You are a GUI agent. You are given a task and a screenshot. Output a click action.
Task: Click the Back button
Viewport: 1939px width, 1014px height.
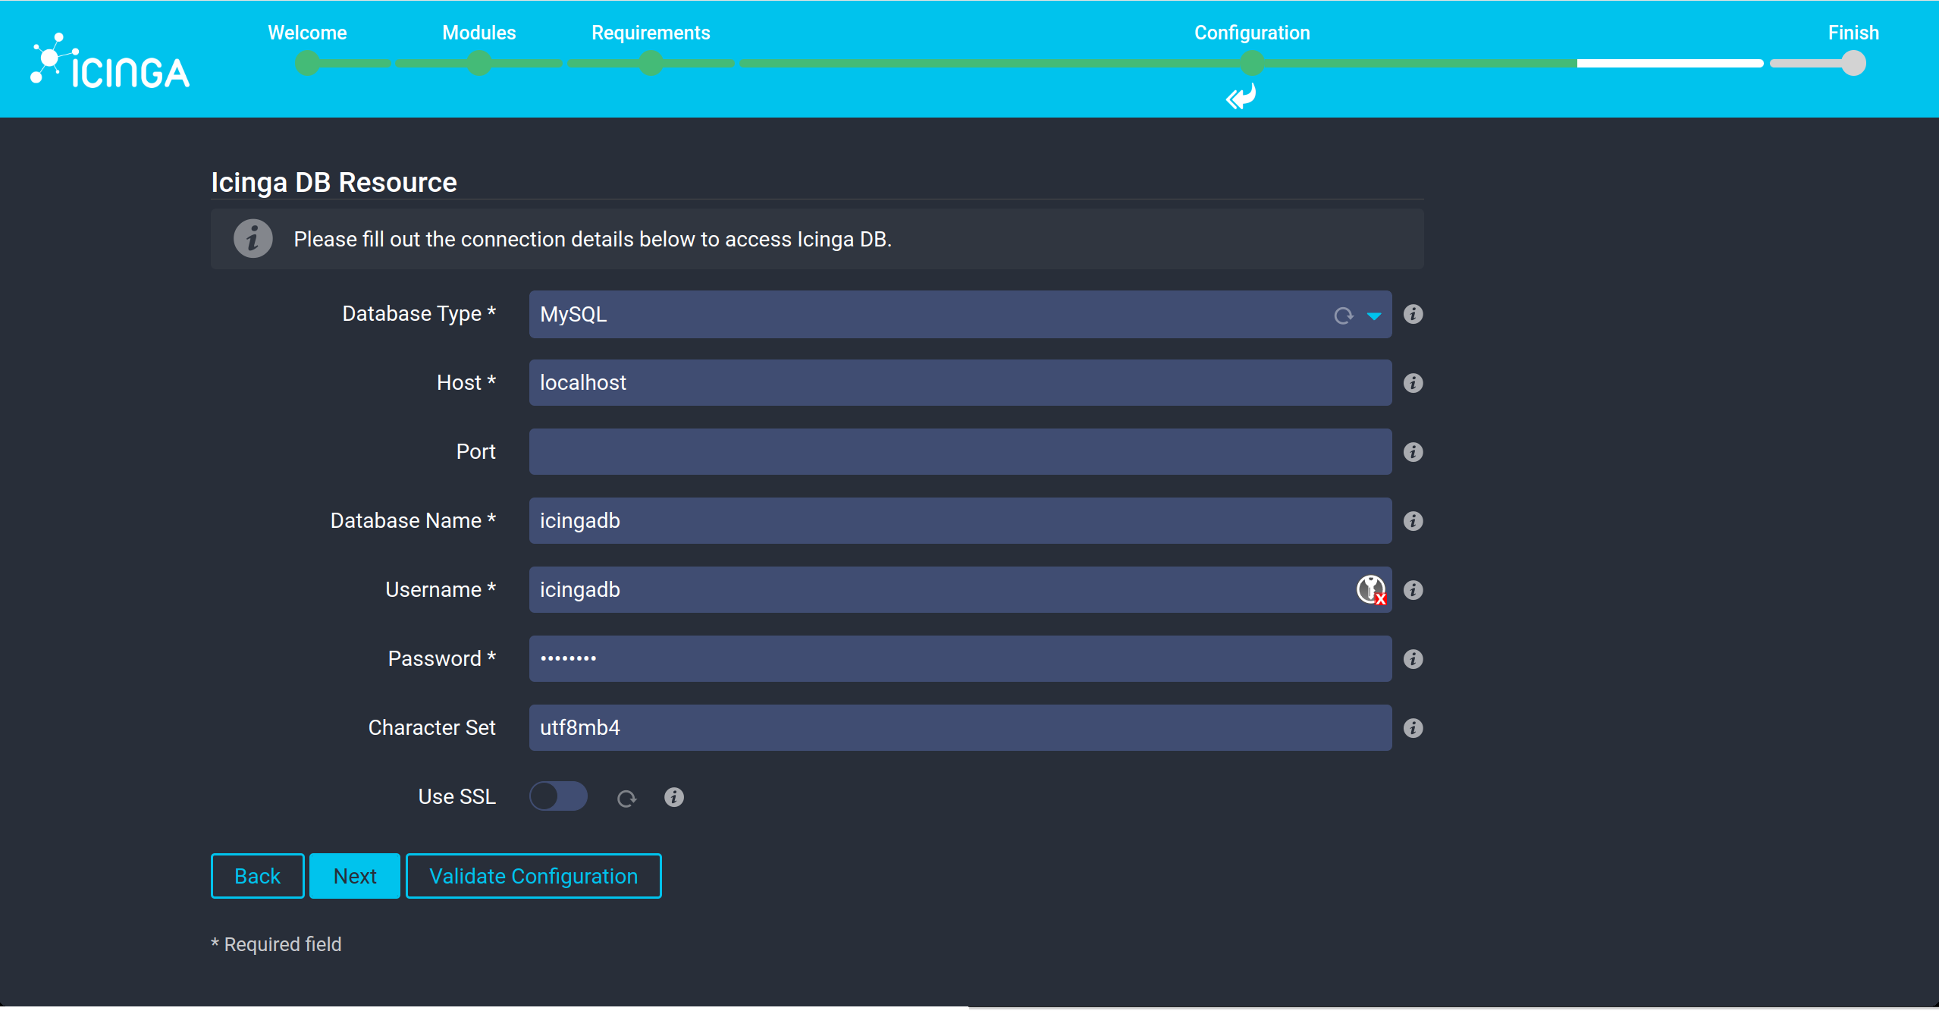point(256,877)
